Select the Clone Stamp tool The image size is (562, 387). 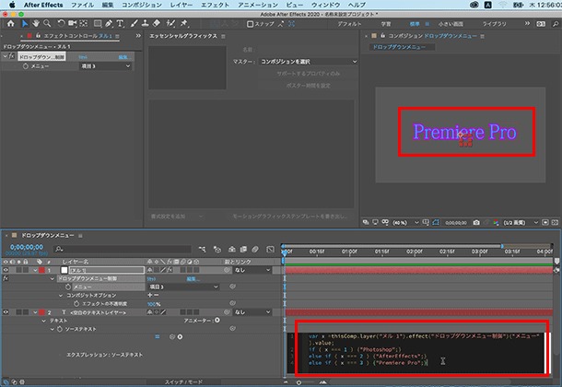(146, 24)
